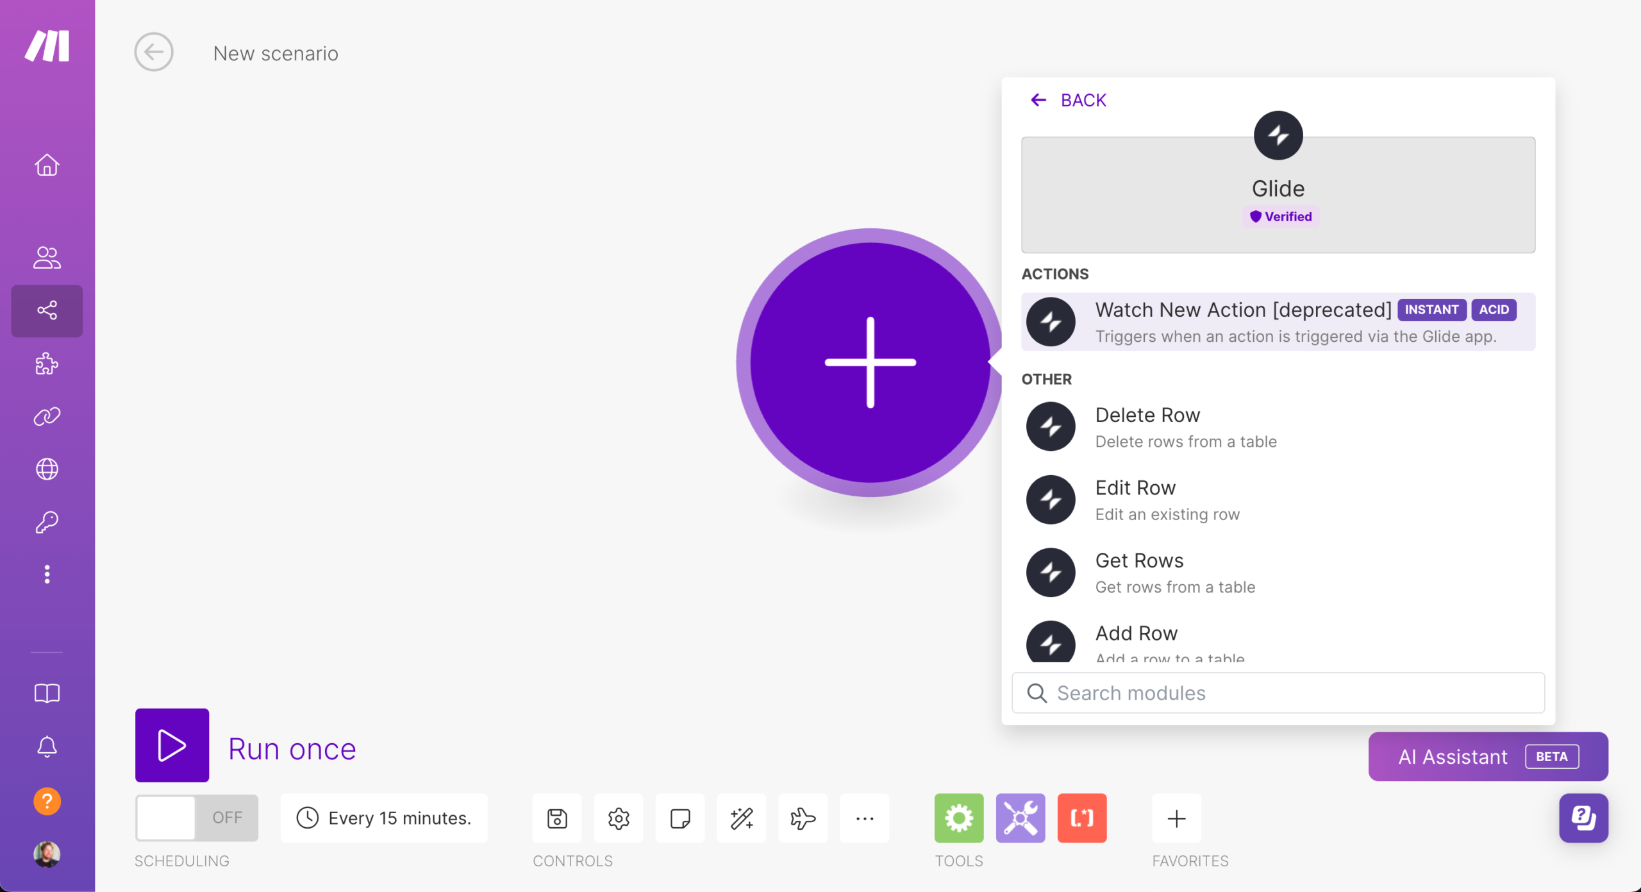The height and width of the screenshot is (892, 1641).
Task: Click the Verified badge
Action: point(1281,217)
